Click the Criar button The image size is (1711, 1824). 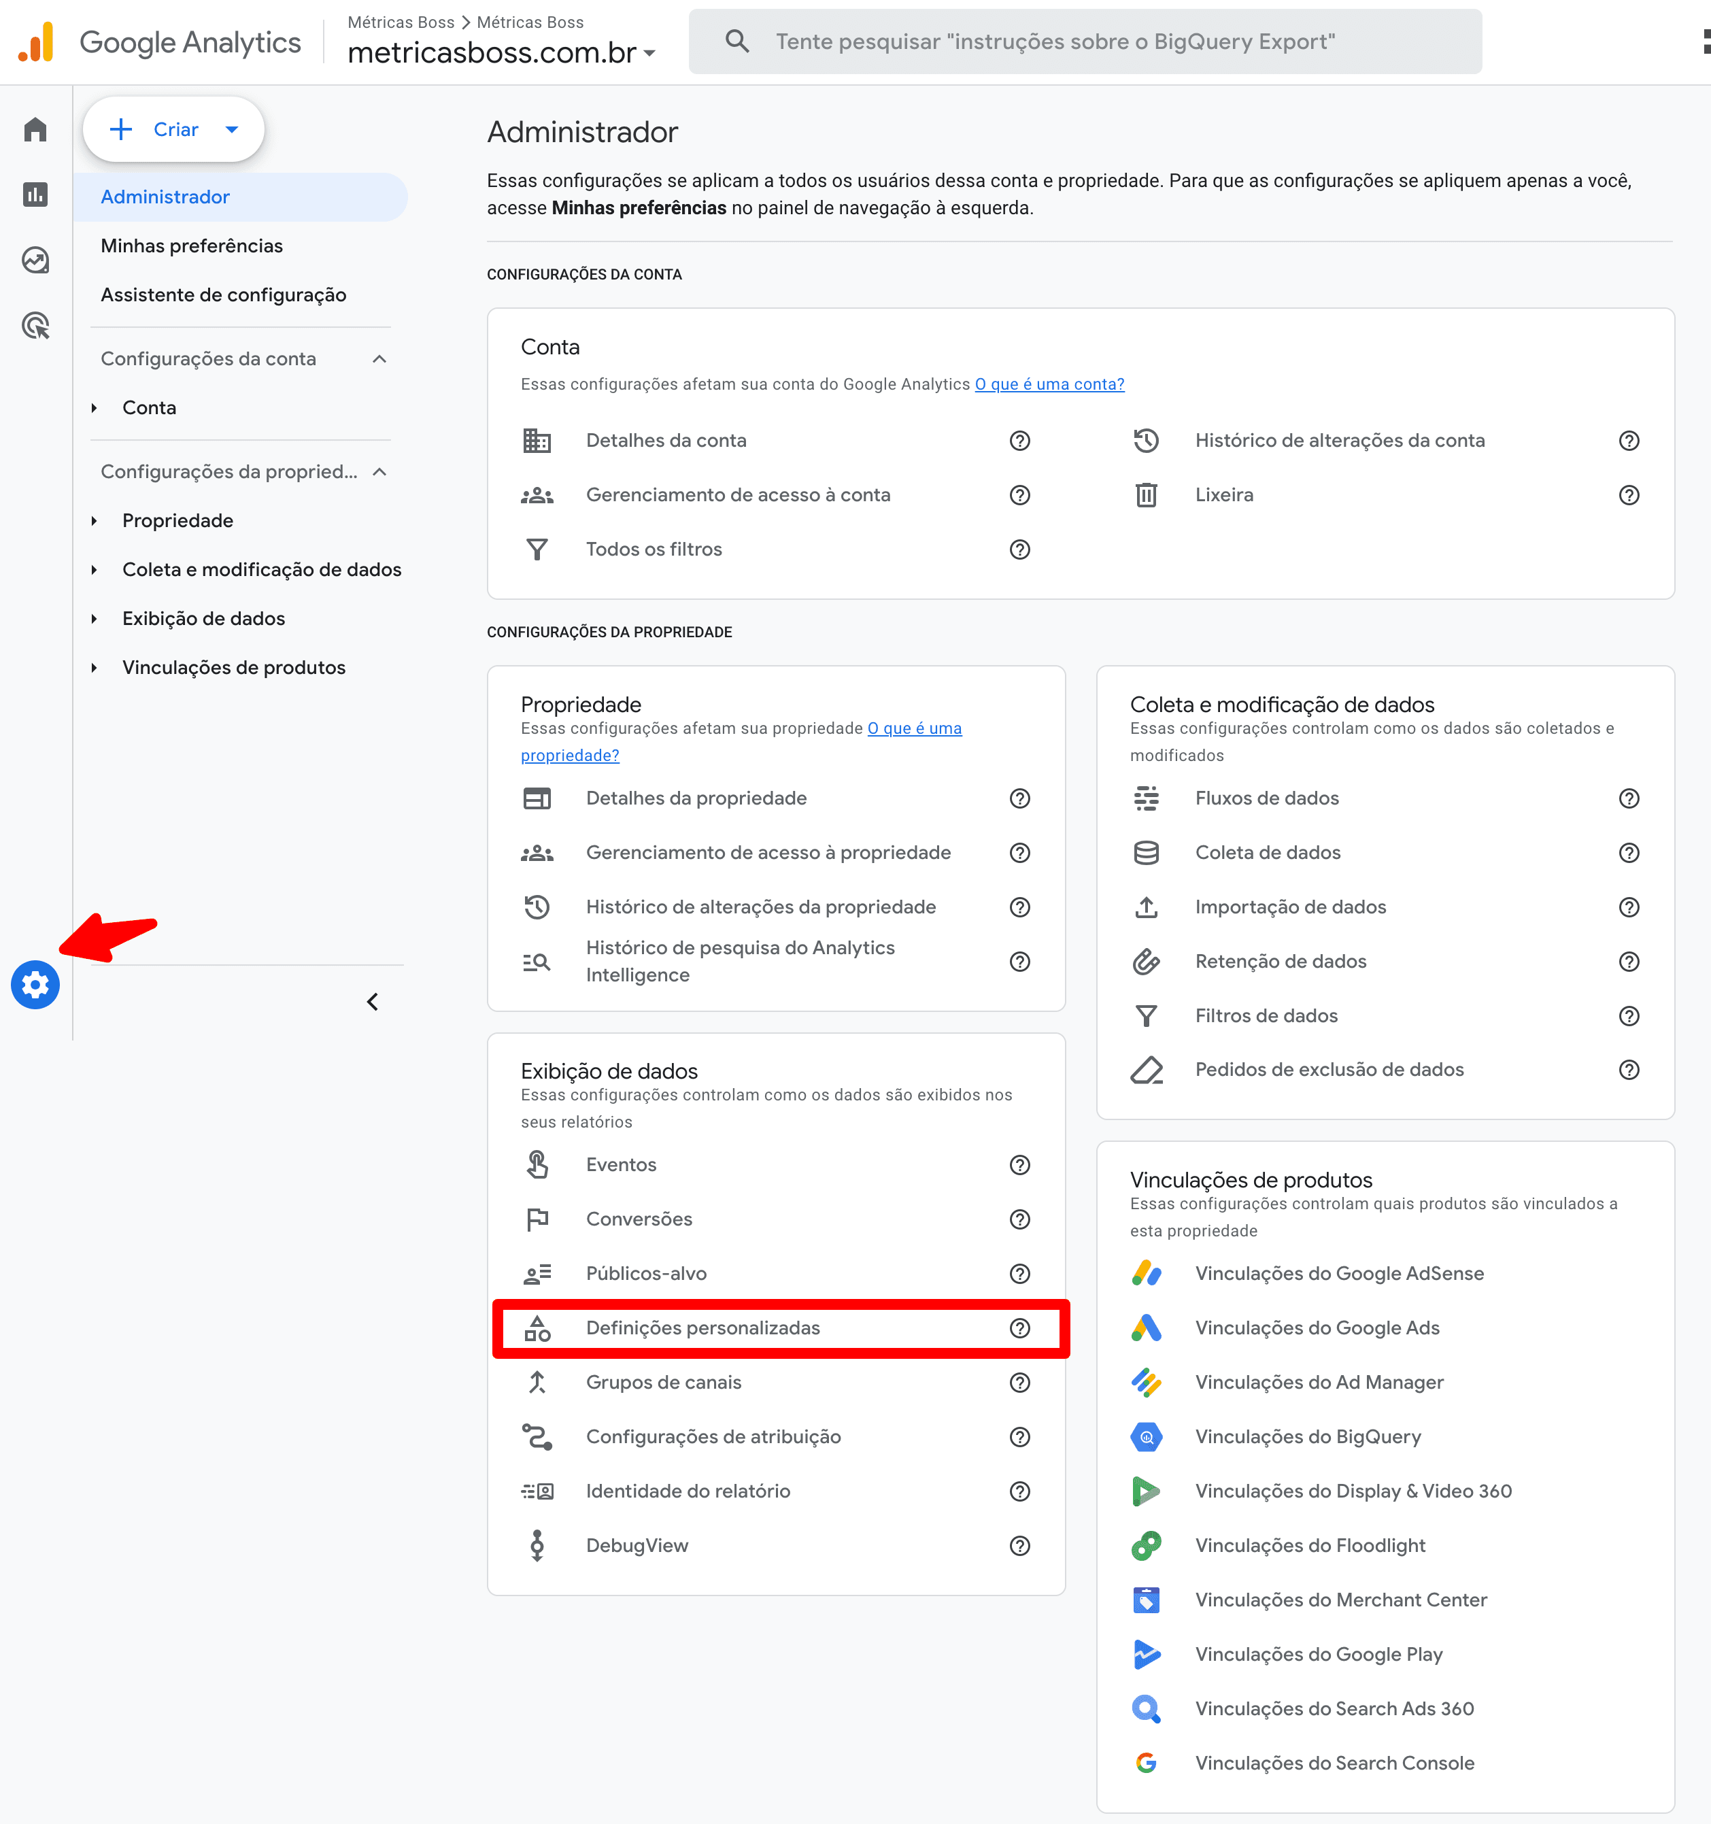pyautogui.click(x=173, y=129)
